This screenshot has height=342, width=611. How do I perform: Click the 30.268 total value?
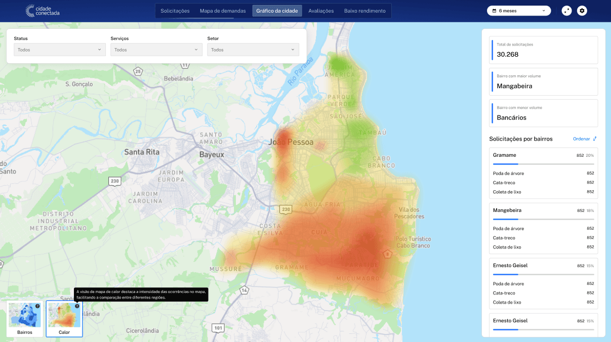pyautogui.click(x=508, y=55)
